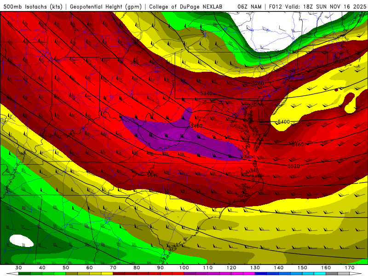Select the '06Z NAM' model run label
This screenshot has width=368, height=276.
point(249,6)
